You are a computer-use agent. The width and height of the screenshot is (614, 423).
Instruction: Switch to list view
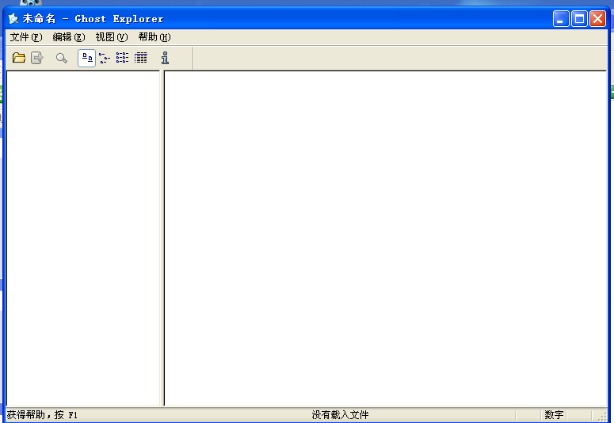pyautogui.click(x=122, y=58)
